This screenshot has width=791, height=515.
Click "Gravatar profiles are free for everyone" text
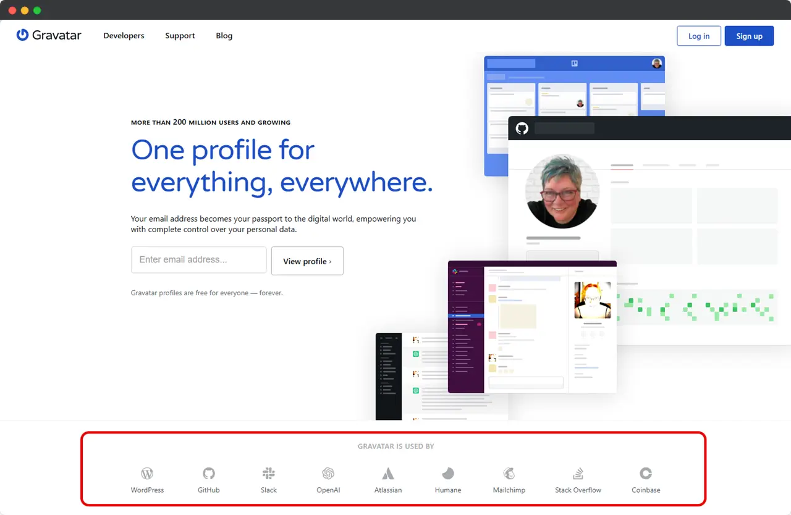tap(190, 293)
